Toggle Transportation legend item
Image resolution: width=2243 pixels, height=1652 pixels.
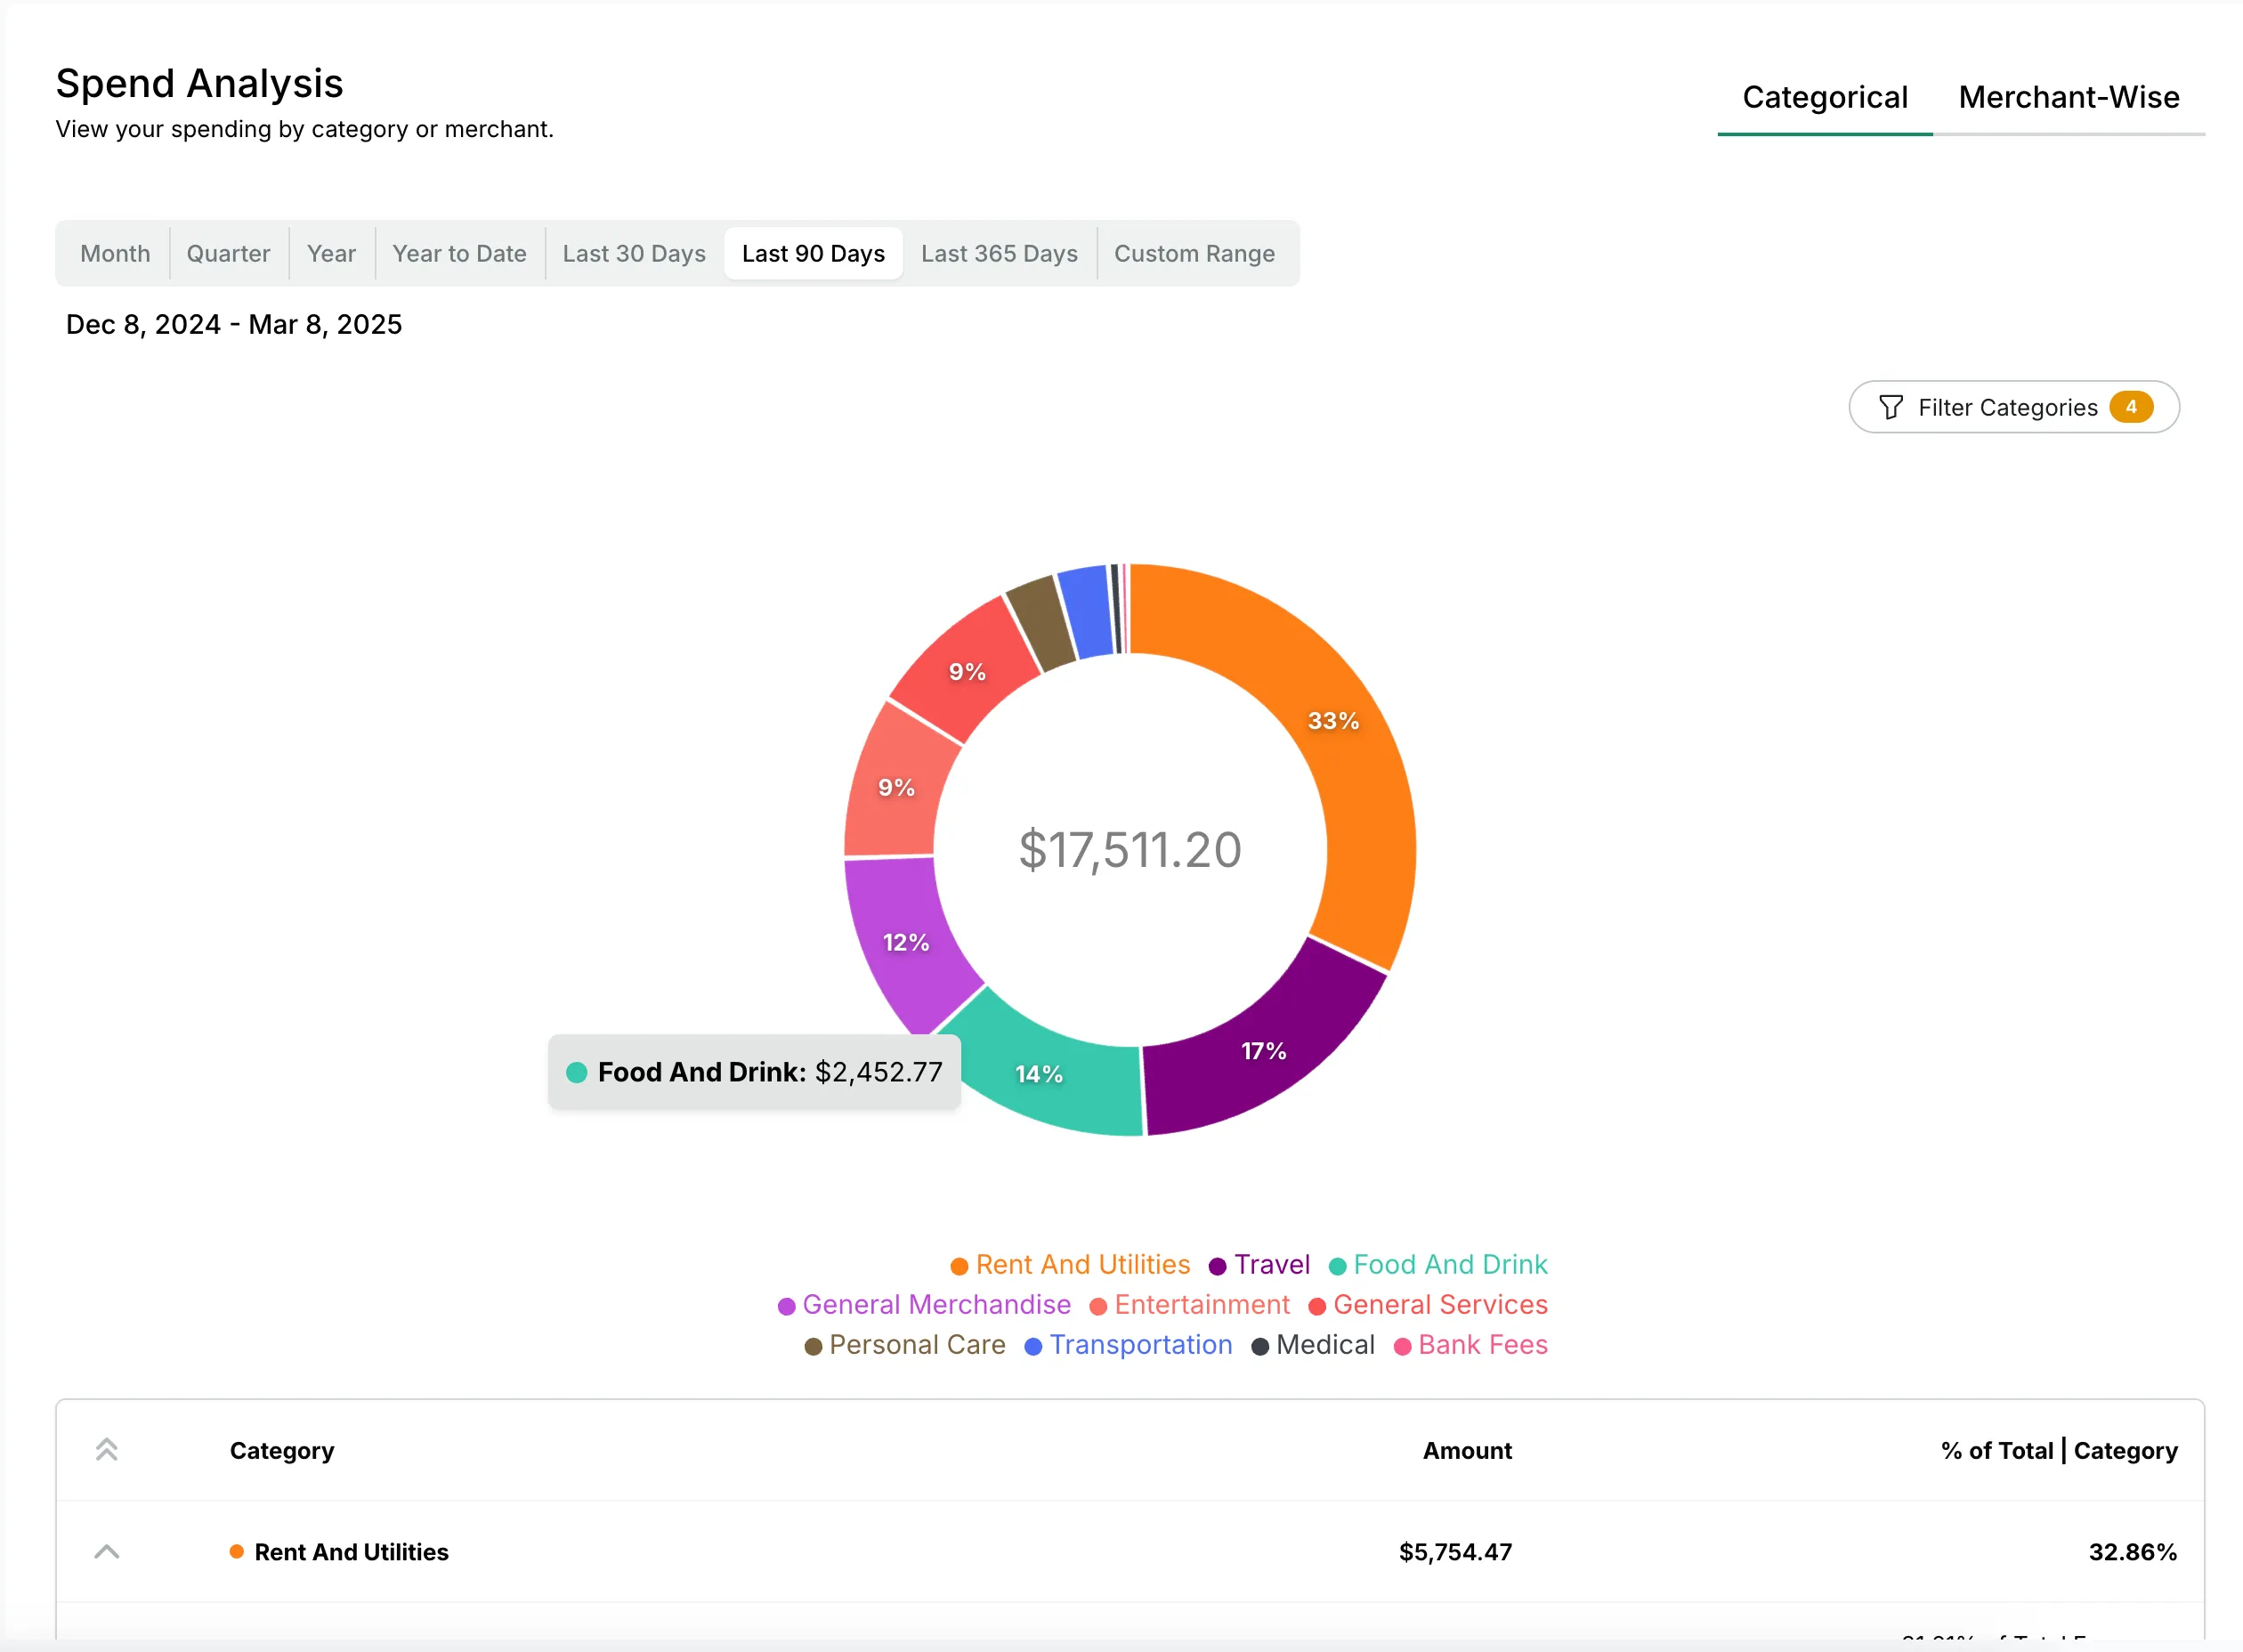coord(1128,1344)
